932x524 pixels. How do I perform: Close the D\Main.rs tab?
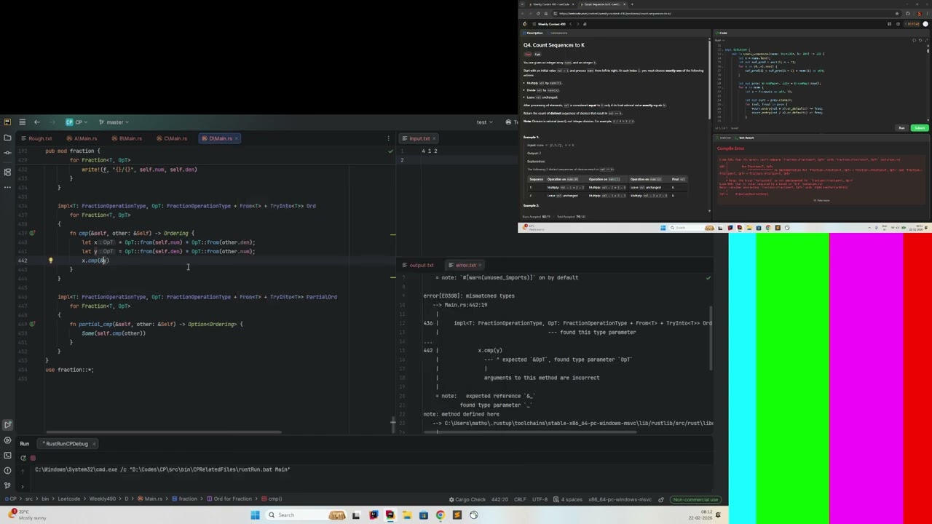click(x=237, y=138)
